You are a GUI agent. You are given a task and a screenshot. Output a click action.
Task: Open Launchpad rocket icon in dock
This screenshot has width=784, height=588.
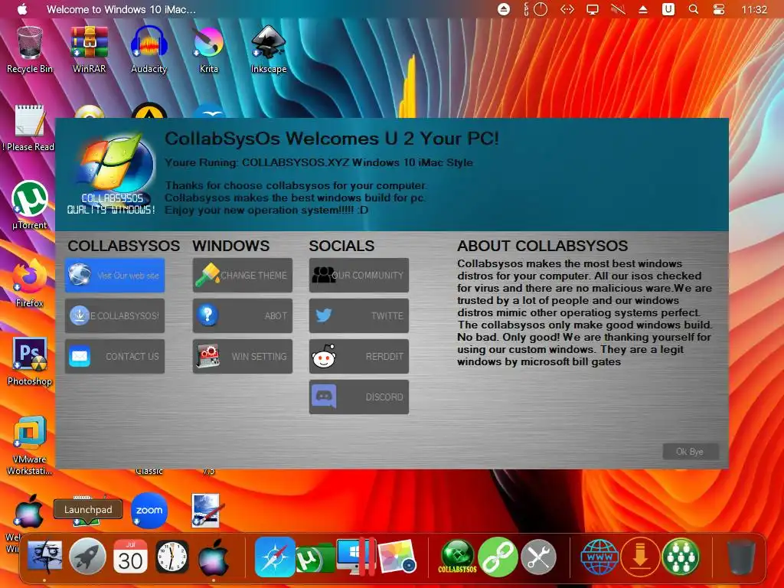pos(87,557)
